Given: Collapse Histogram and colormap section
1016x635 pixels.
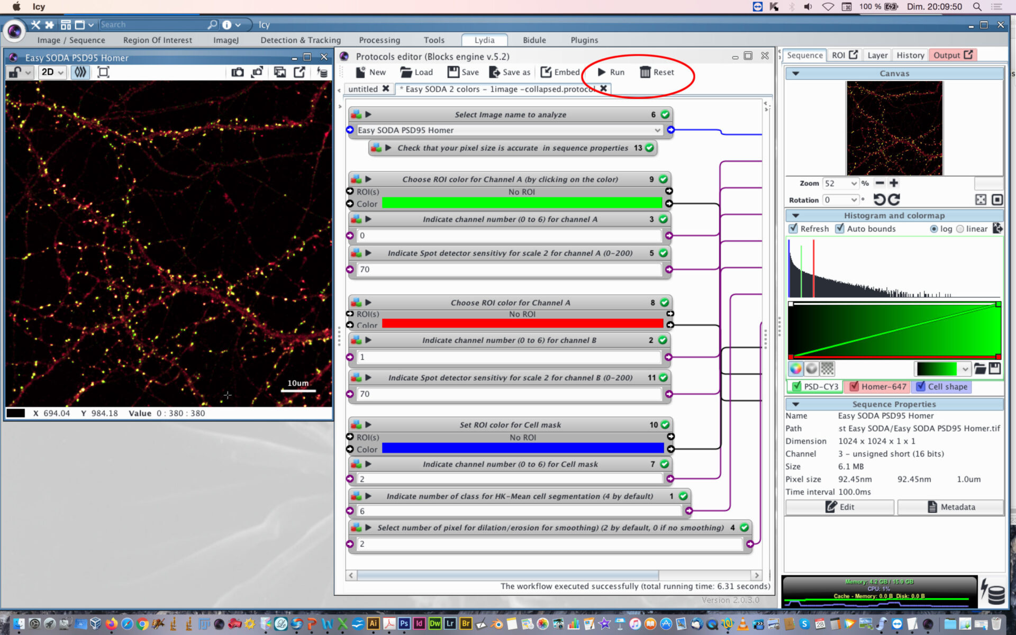Looking at the screenshot, I should (795, 215).
